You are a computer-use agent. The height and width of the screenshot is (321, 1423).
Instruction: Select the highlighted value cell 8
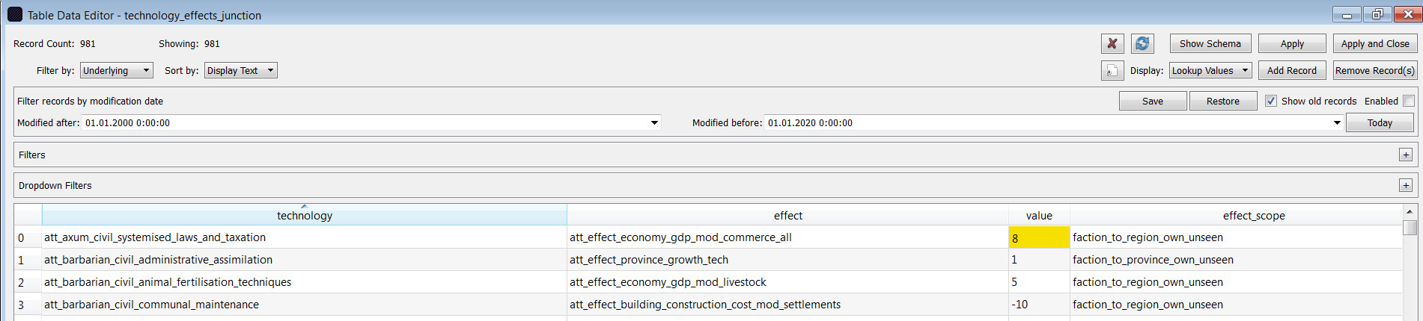pos(1039,237)
